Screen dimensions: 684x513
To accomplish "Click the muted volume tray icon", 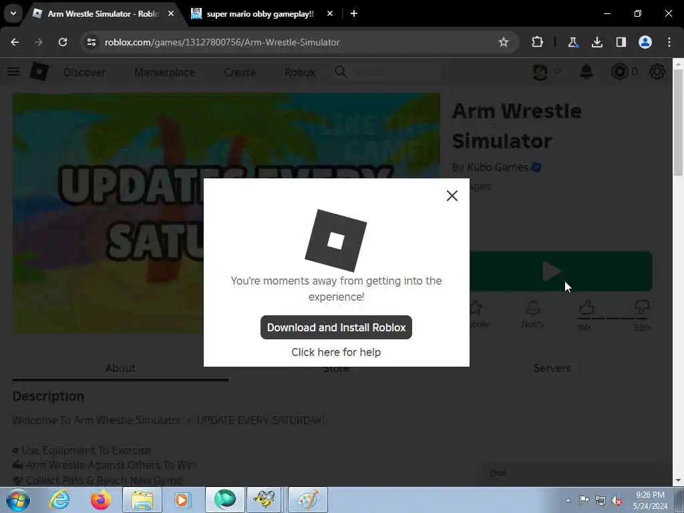I will click(x=617, y=500).
